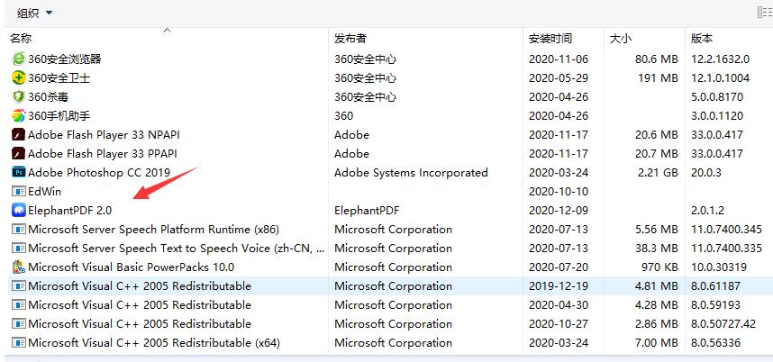The height and width of the screenshot is (362, 773).
Task: Click the Adobe Photoshop CC 2019 icon
Action: (x=18, y=172)
